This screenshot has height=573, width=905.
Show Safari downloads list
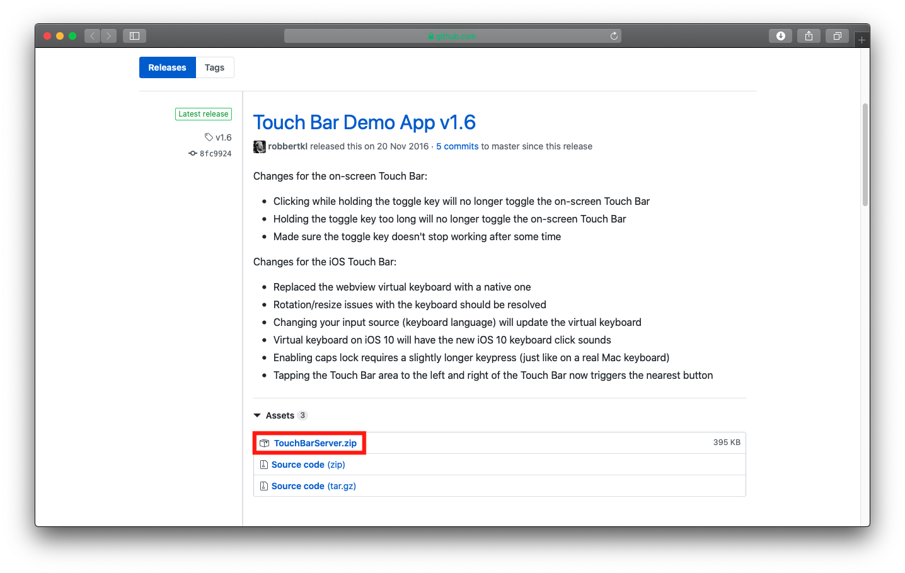point(780,36)
